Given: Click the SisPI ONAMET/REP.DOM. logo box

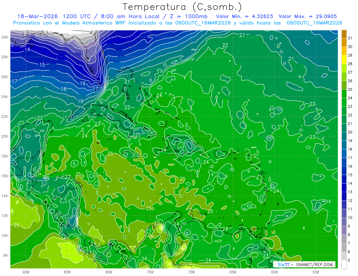Looking at the screenshot, I should (304, 264).
